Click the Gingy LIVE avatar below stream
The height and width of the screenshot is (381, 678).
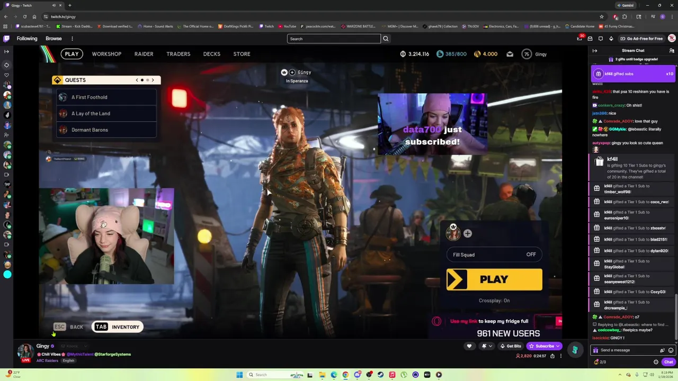pyautogui.click(x=25, y=353)
